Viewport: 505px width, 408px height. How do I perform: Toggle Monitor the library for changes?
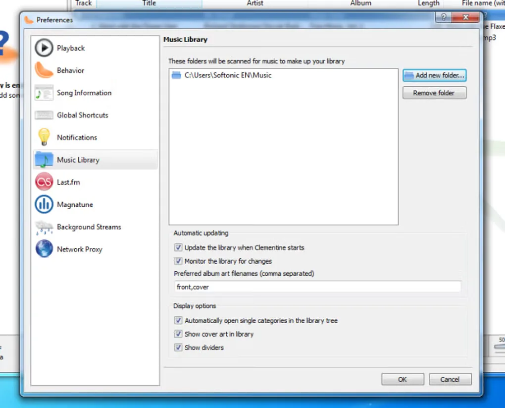point(178,261)
